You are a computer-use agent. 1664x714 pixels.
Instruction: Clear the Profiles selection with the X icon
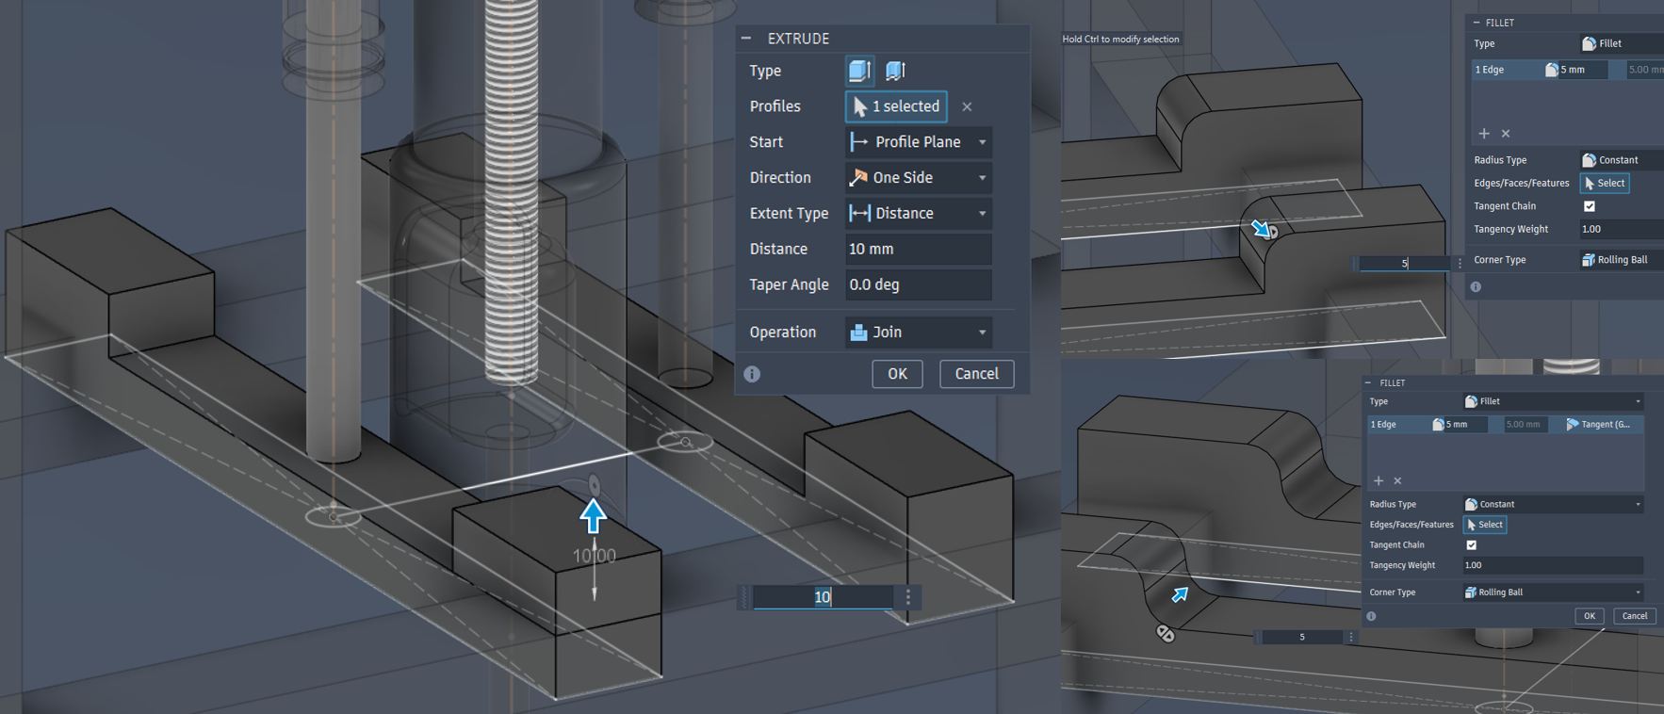tap(967, 106)
